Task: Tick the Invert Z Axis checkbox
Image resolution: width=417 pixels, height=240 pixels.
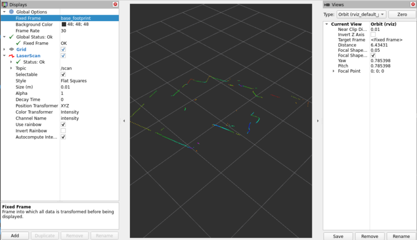Action: (x=373, y=35)
